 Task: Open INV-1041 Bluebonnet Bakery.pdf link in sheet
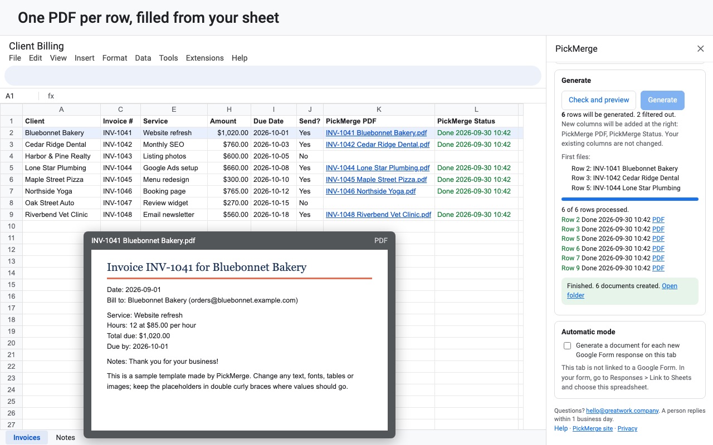pyautogui.click(x=377, y=133)
